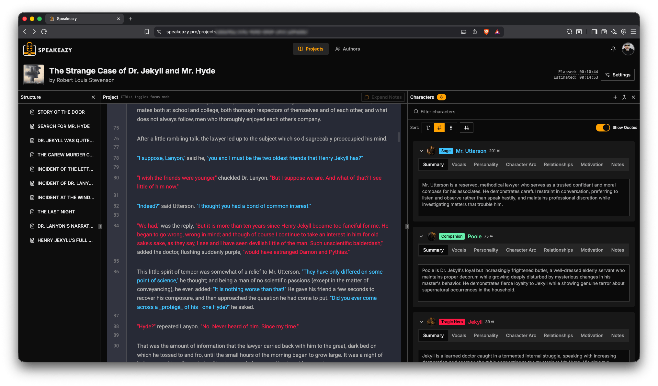Toggle the browser sidebar panel
The image size is (658, 386).
(594, 32)
